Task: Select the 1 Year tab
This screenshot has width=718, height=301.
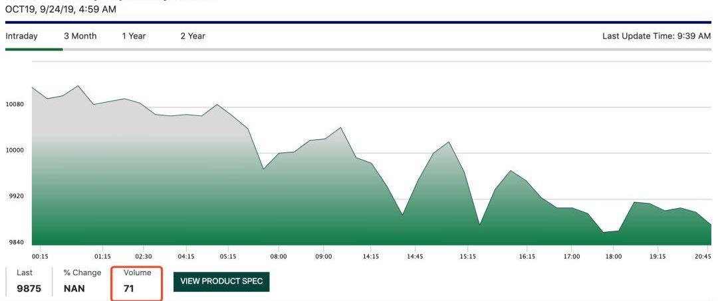Action: pyautogui.click(x=134, y=36)
